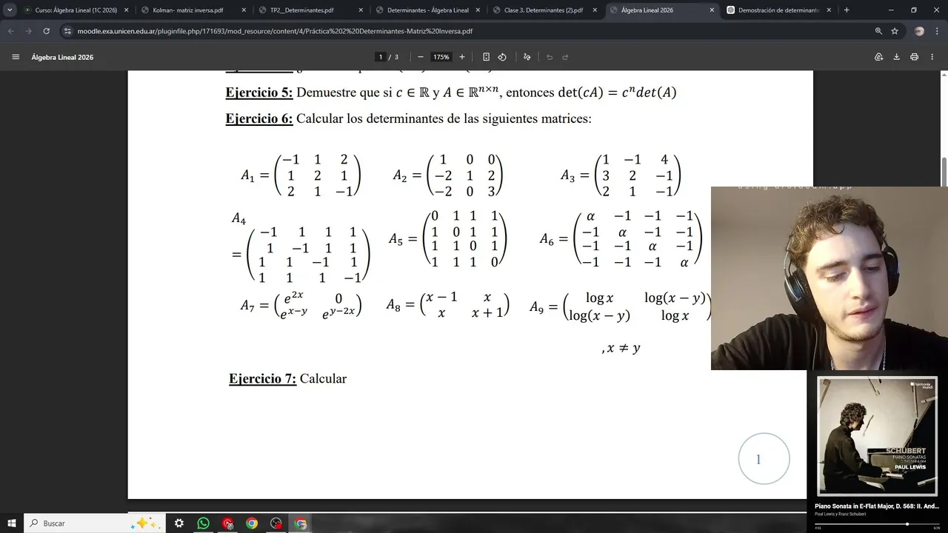Close the Clase 3. Determinantes (2).pdf tab
948x533 pixels.
[x=595, y=10]
